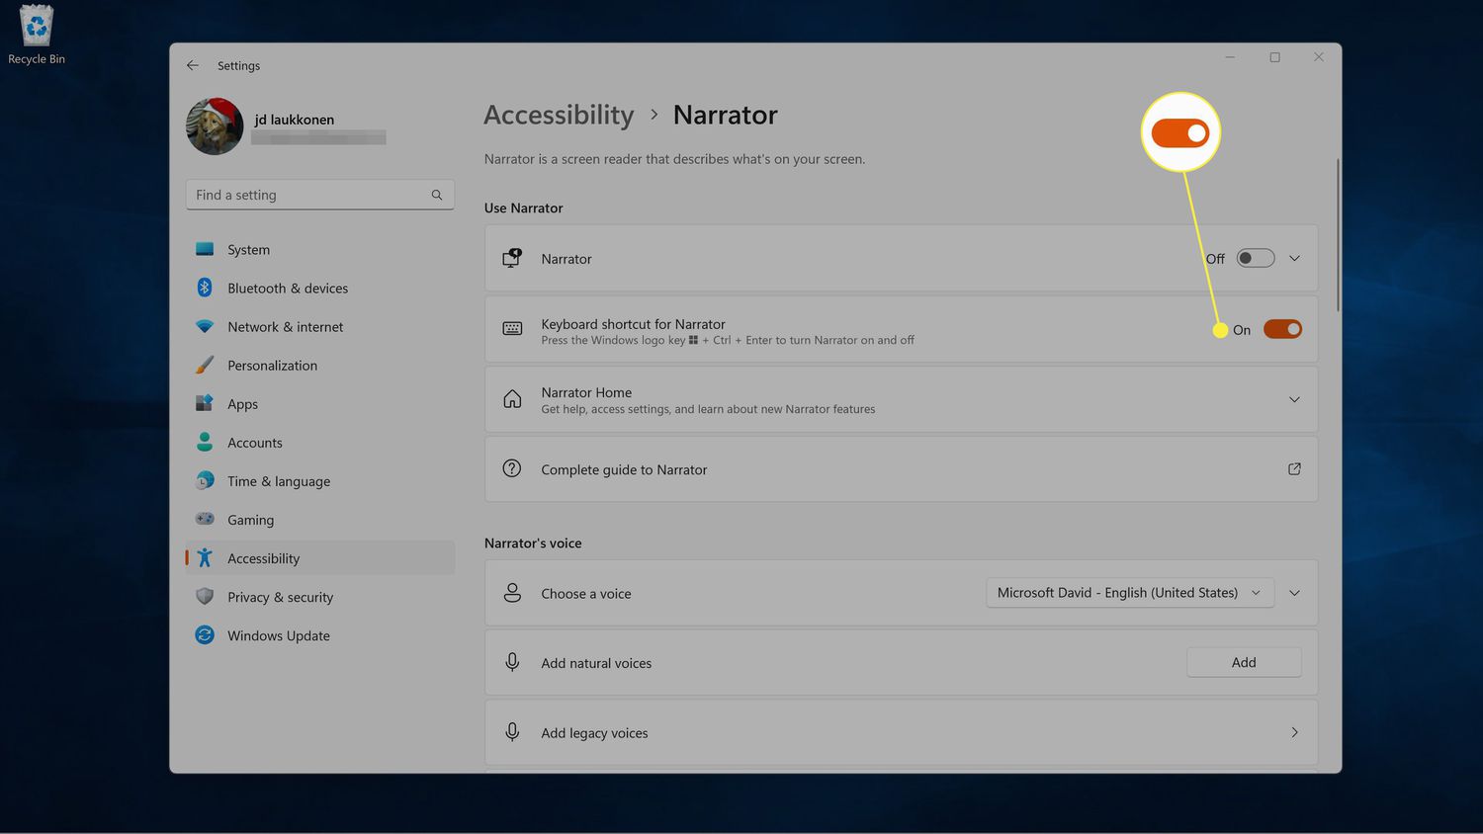This screenshot has height=834, width=1483.
Task: Click the Time & language globe icon
Action: (x=205, y=480)
